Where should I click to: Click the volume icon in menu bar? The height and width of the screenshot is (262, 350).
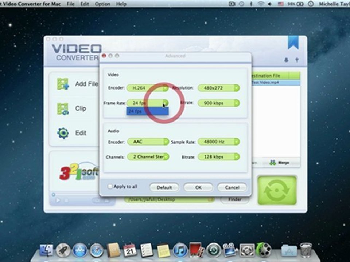[270, 4]
